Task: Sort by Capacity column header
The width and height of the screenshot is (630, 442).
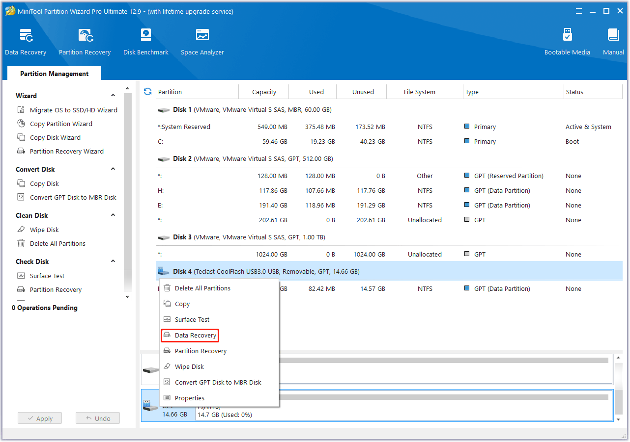Action: click(x=264, y=92)
